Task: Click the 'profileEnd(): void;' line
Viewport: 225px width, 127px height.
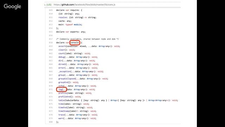Action: coord(70,97)
